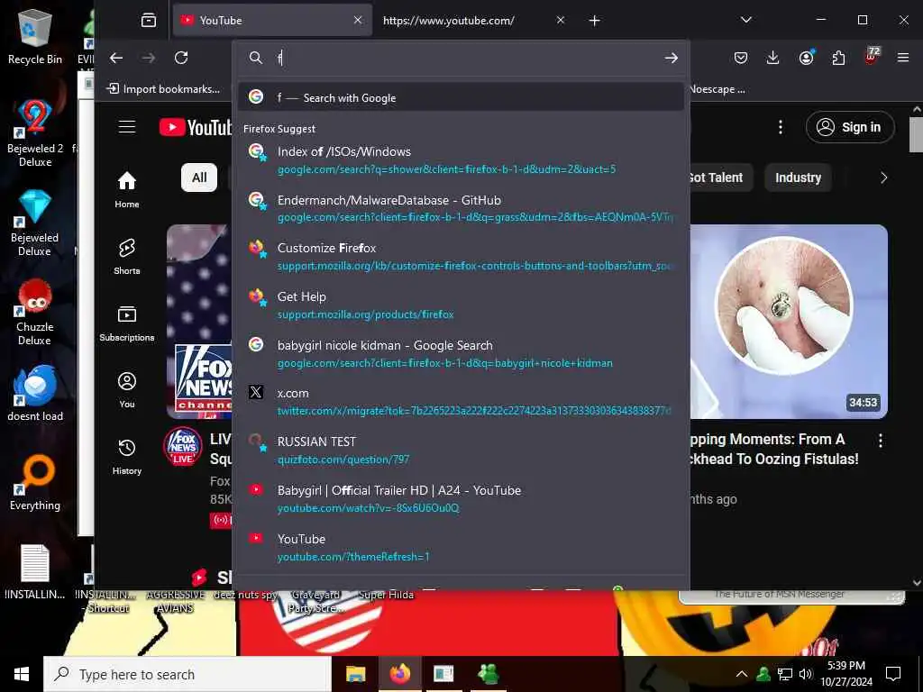Image resolution: width=923 pixels, height=692 pixels.
Task: Open Subscriptions in the YouTube sidebar
Action: point(127,323)
